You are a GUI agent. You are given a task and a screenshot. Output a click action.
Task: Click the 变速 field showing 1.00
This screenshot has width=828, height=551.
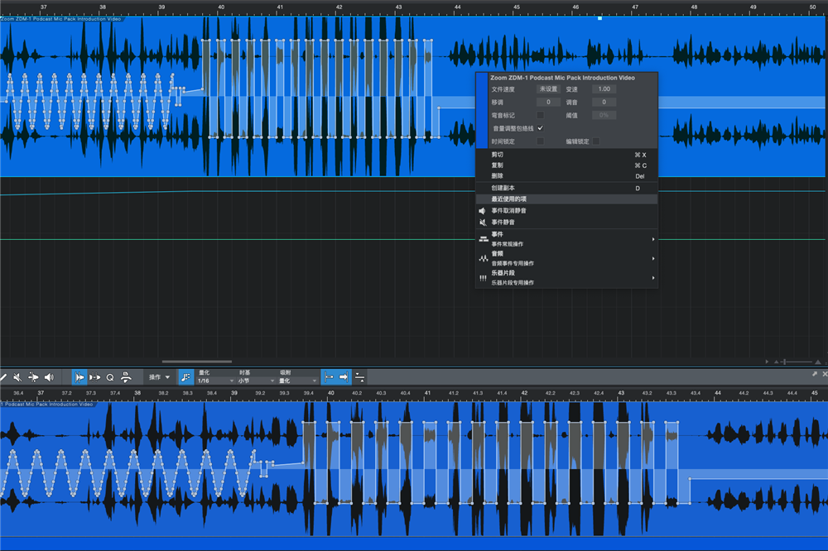tap(604, 89)
